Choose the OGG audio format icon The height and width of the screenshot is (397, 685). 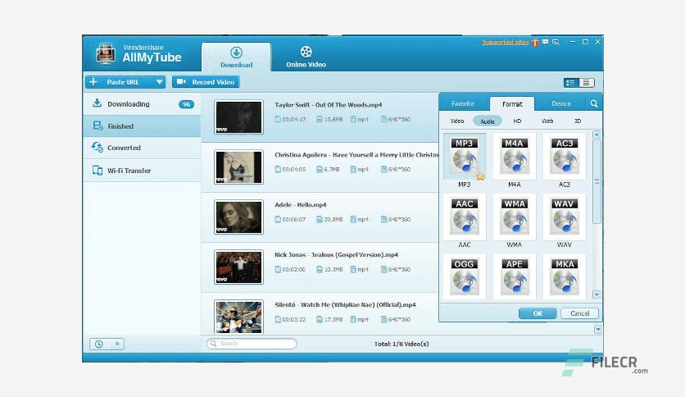pyautogui.click(x=465, y=276)
